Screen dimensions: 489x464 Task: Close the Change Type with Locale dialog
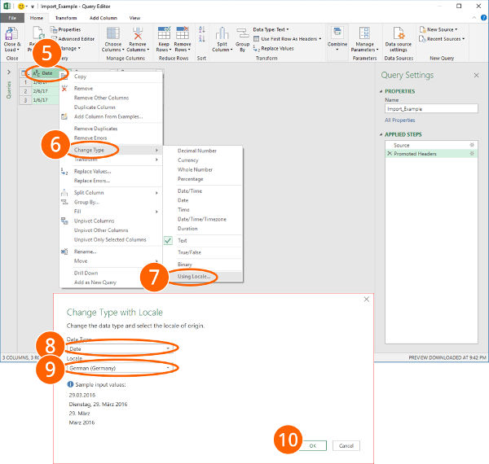(x=367, y=300)
